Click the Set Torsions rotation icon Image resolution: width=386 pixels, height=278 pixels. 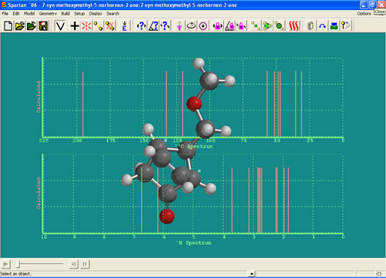[191, 26]
